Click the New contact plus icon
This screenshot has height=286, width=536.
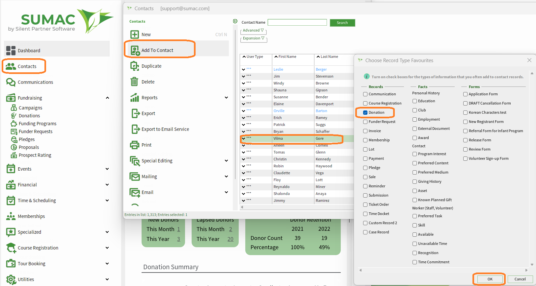click(x=134, y=35)
